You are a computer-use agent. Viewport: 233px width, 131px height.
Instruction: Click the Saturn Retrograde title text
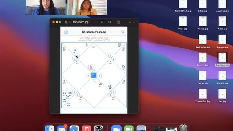pos(94,32)
